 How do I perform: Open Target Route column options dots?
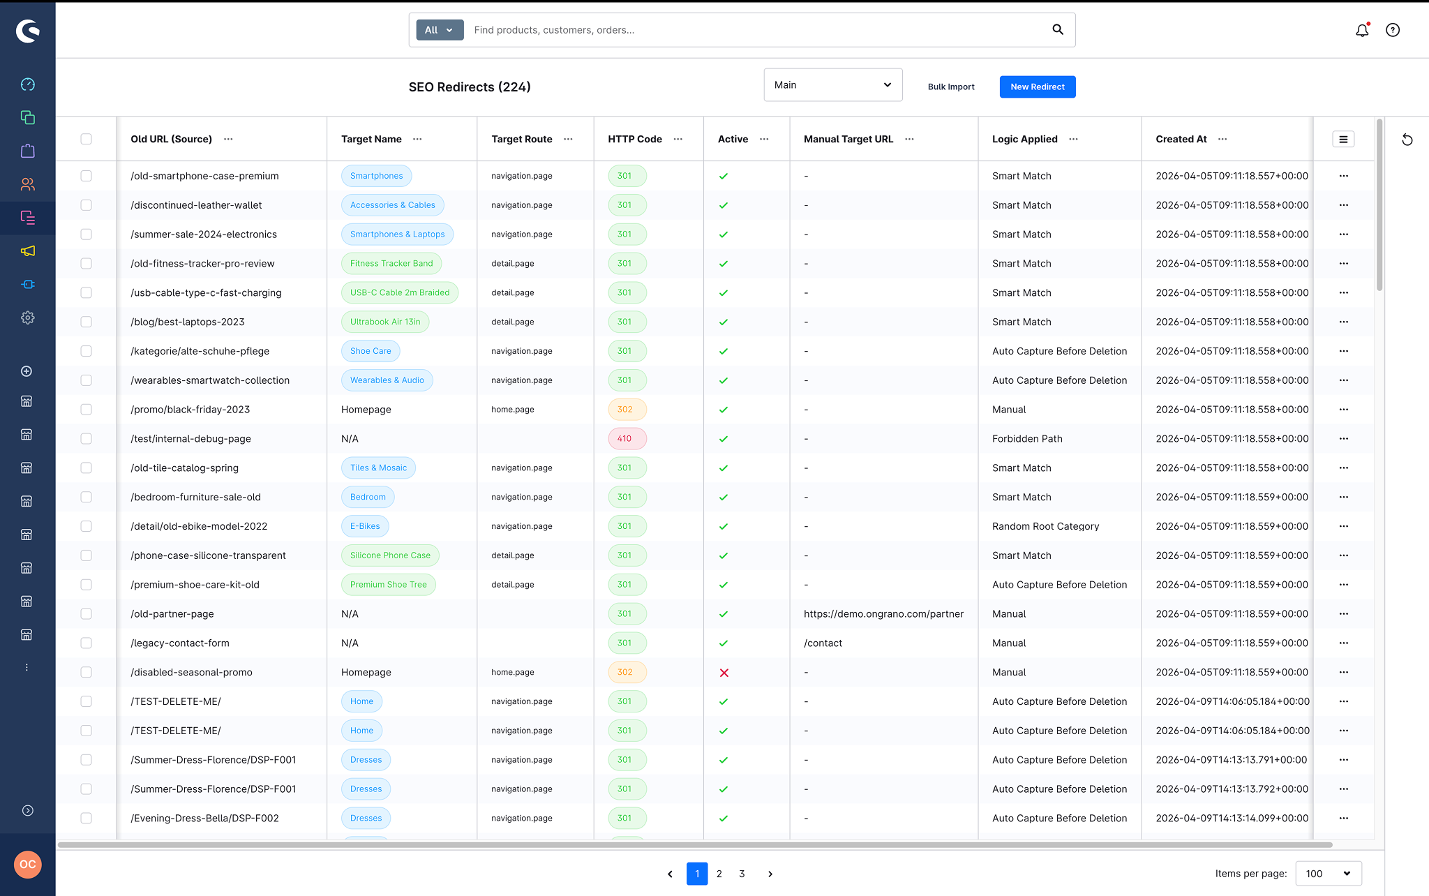pos(568,139)
